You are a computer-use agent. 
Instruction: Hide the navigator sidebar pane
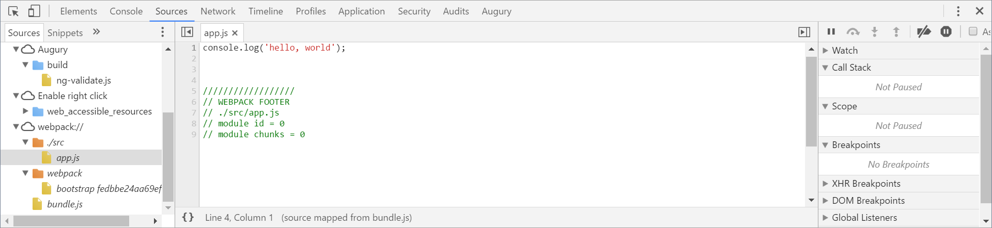click(x=187, y=32)
